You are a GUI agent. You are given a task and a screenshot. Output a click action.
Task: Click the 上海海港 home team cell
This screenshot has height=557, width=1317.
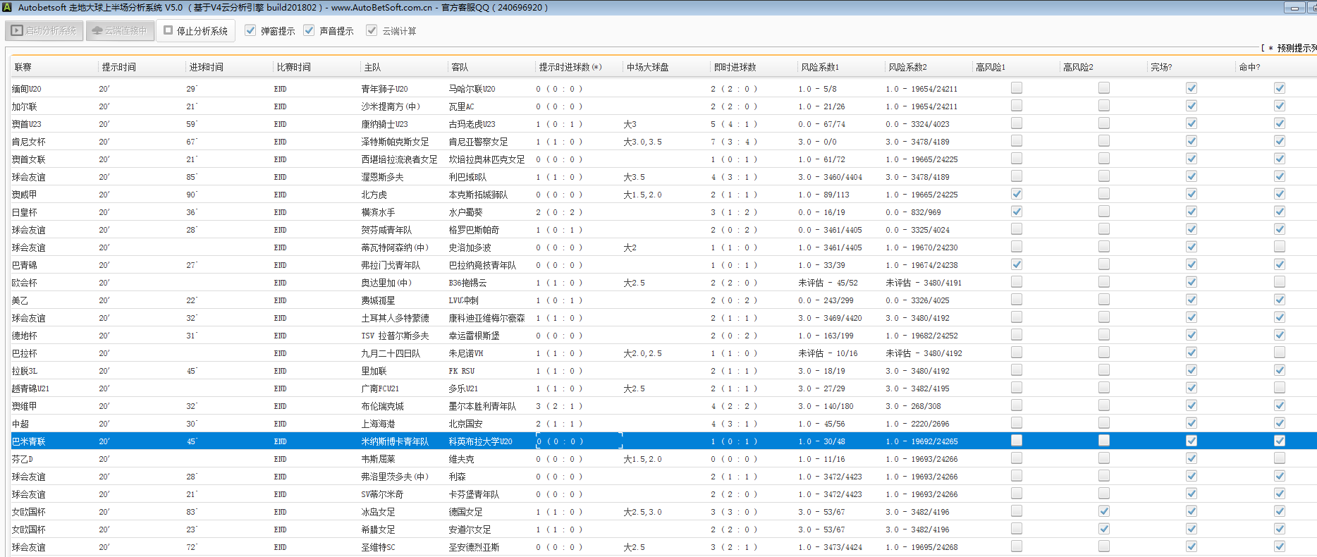(378, 424)
